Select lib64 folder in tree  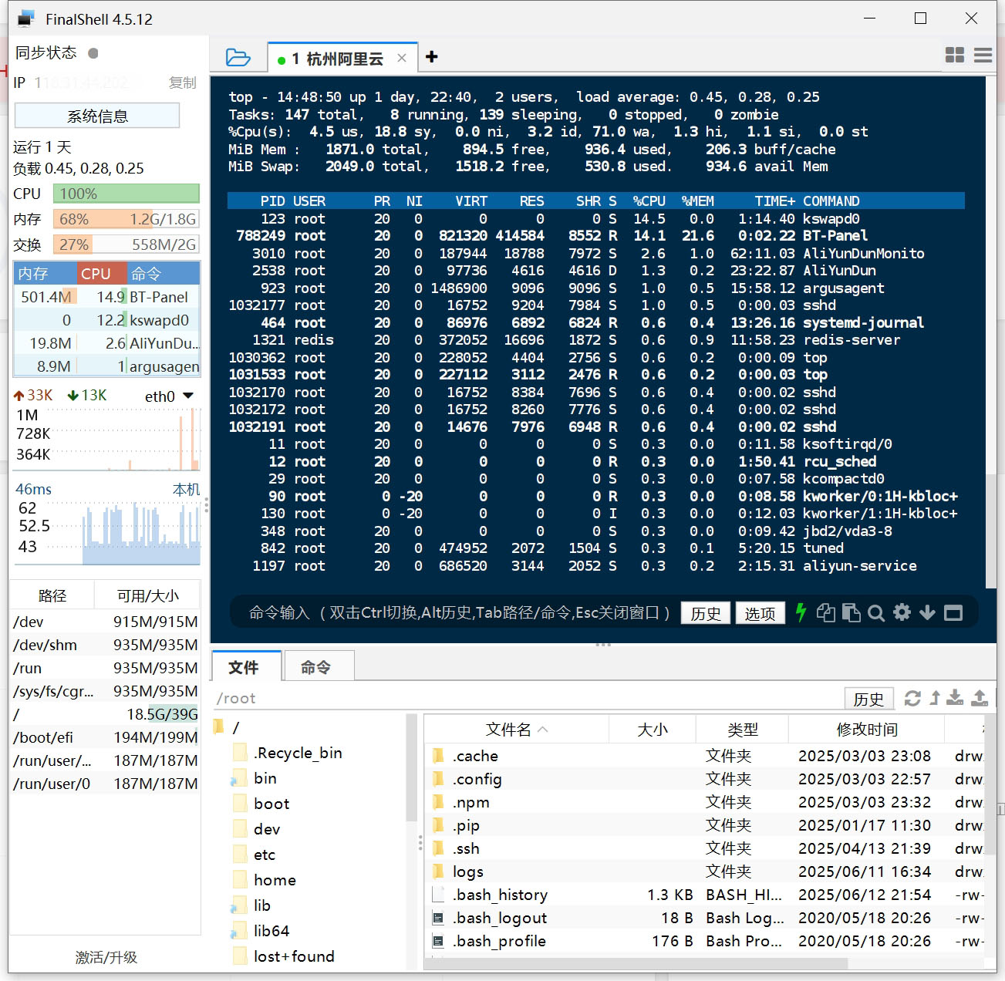coord(271,931)
